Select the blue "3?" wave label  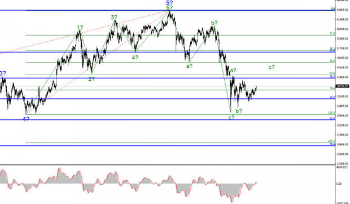pyautogui.click(x=3, y=73)
